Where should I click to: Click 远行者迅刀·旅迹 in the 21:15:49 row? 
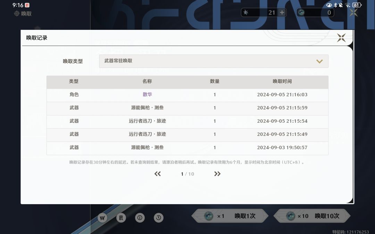click(147, 134)
